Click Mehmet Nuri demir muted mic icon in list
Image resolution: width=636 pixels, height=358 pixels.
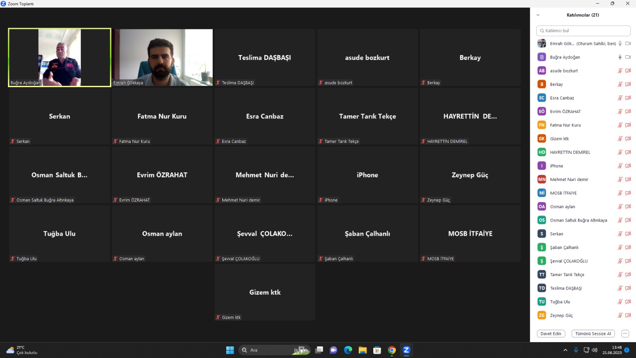[620, 179]
